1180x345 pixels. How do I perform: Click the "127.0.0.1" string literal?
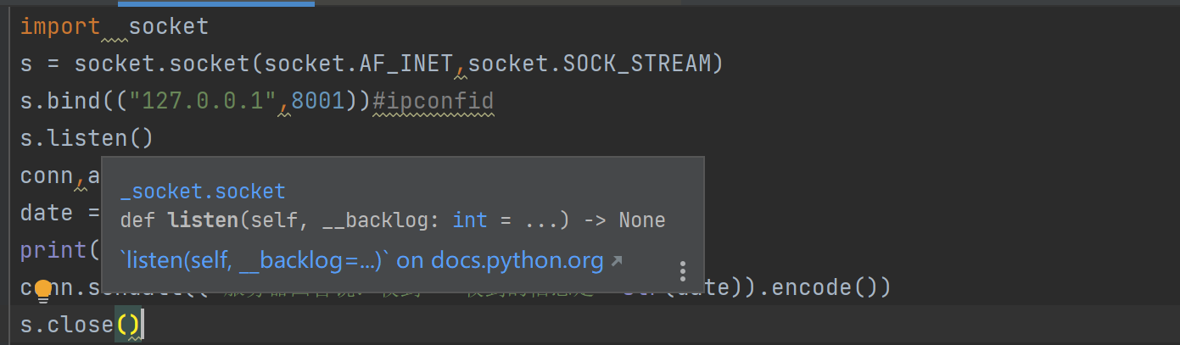pyautogui.click(x=210, y=101)
